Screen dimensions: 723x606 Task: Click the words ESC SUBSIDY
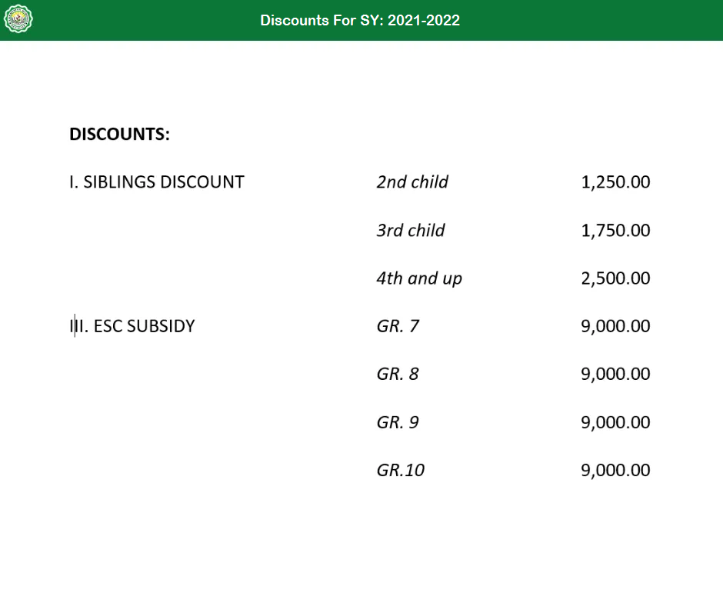(x=144, y=326)
